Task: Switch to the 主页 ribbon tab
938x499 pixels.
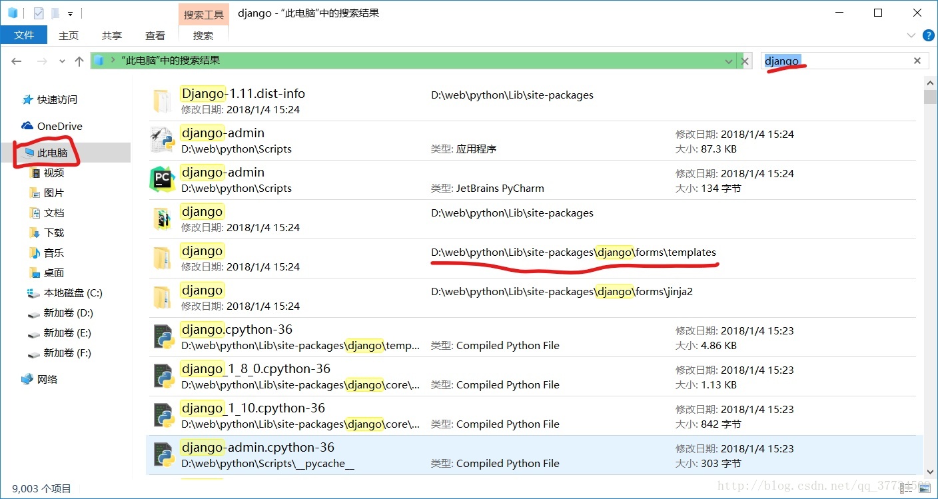Action: pyautogui.click(x=69, y=35)
